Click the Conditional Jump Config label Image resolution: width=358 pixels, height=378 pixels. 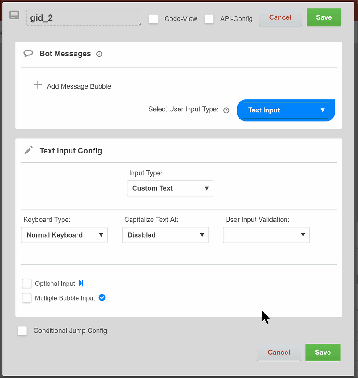point(70,331)
